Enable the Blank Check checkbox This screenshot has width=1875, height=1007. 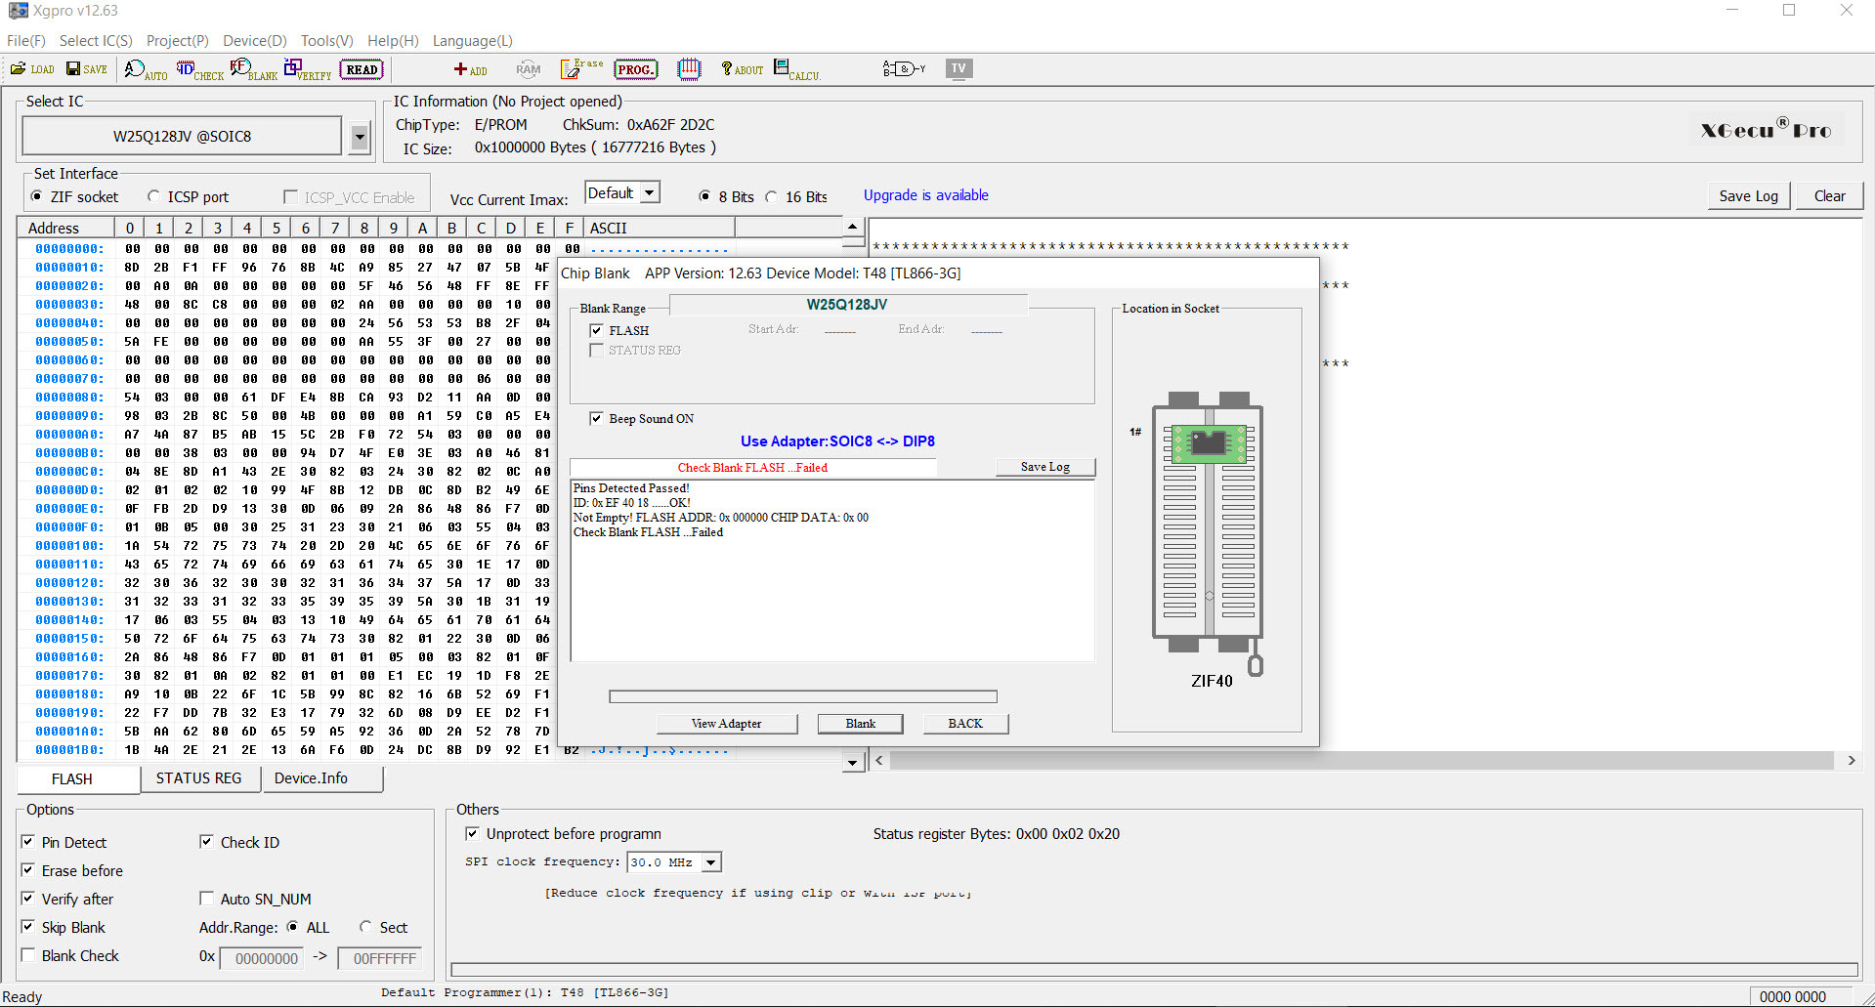[x=28, y=955]
